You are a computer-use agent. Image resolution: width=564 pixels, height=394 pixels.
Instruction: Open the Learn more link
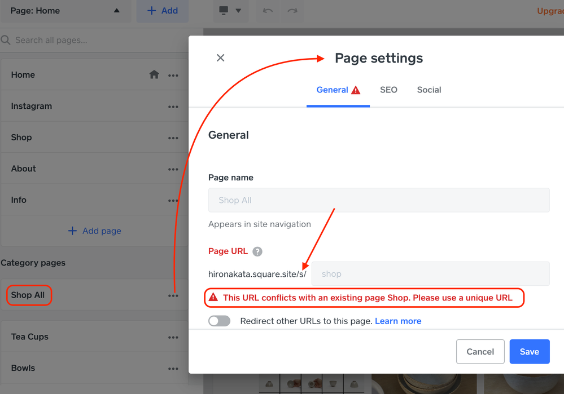pyautogui.click(x=398, y=321)
